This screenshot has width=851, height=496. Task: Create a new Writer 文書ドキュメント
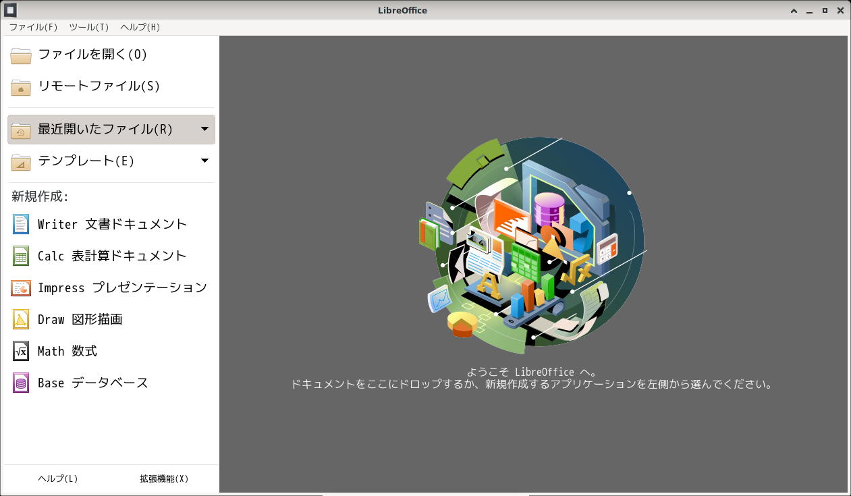point(111,224)
